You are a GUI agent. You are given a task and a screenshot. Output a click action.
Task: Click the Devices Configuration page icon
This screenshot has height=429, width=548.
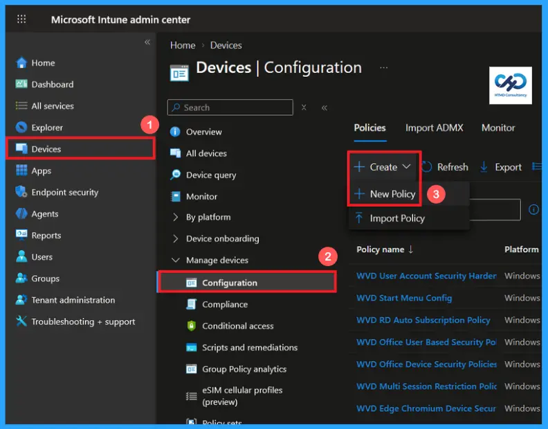(x=179, y=73)
